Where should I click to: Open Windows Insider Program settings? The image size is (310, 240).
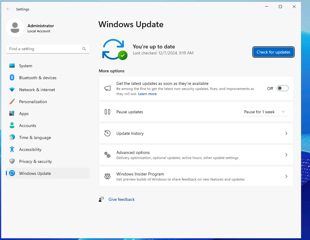click(x=196, y=176)
